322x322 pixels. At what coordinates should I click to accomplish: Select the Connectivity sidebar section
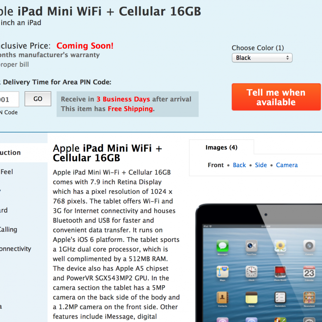click(x=15, y=249)
